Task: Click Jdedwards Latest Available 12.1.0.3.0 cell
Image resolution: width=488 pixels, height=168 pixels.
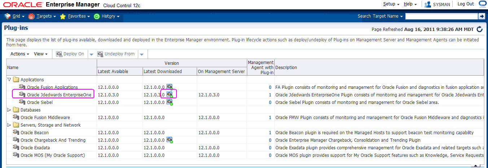Action: click(108, 95)
